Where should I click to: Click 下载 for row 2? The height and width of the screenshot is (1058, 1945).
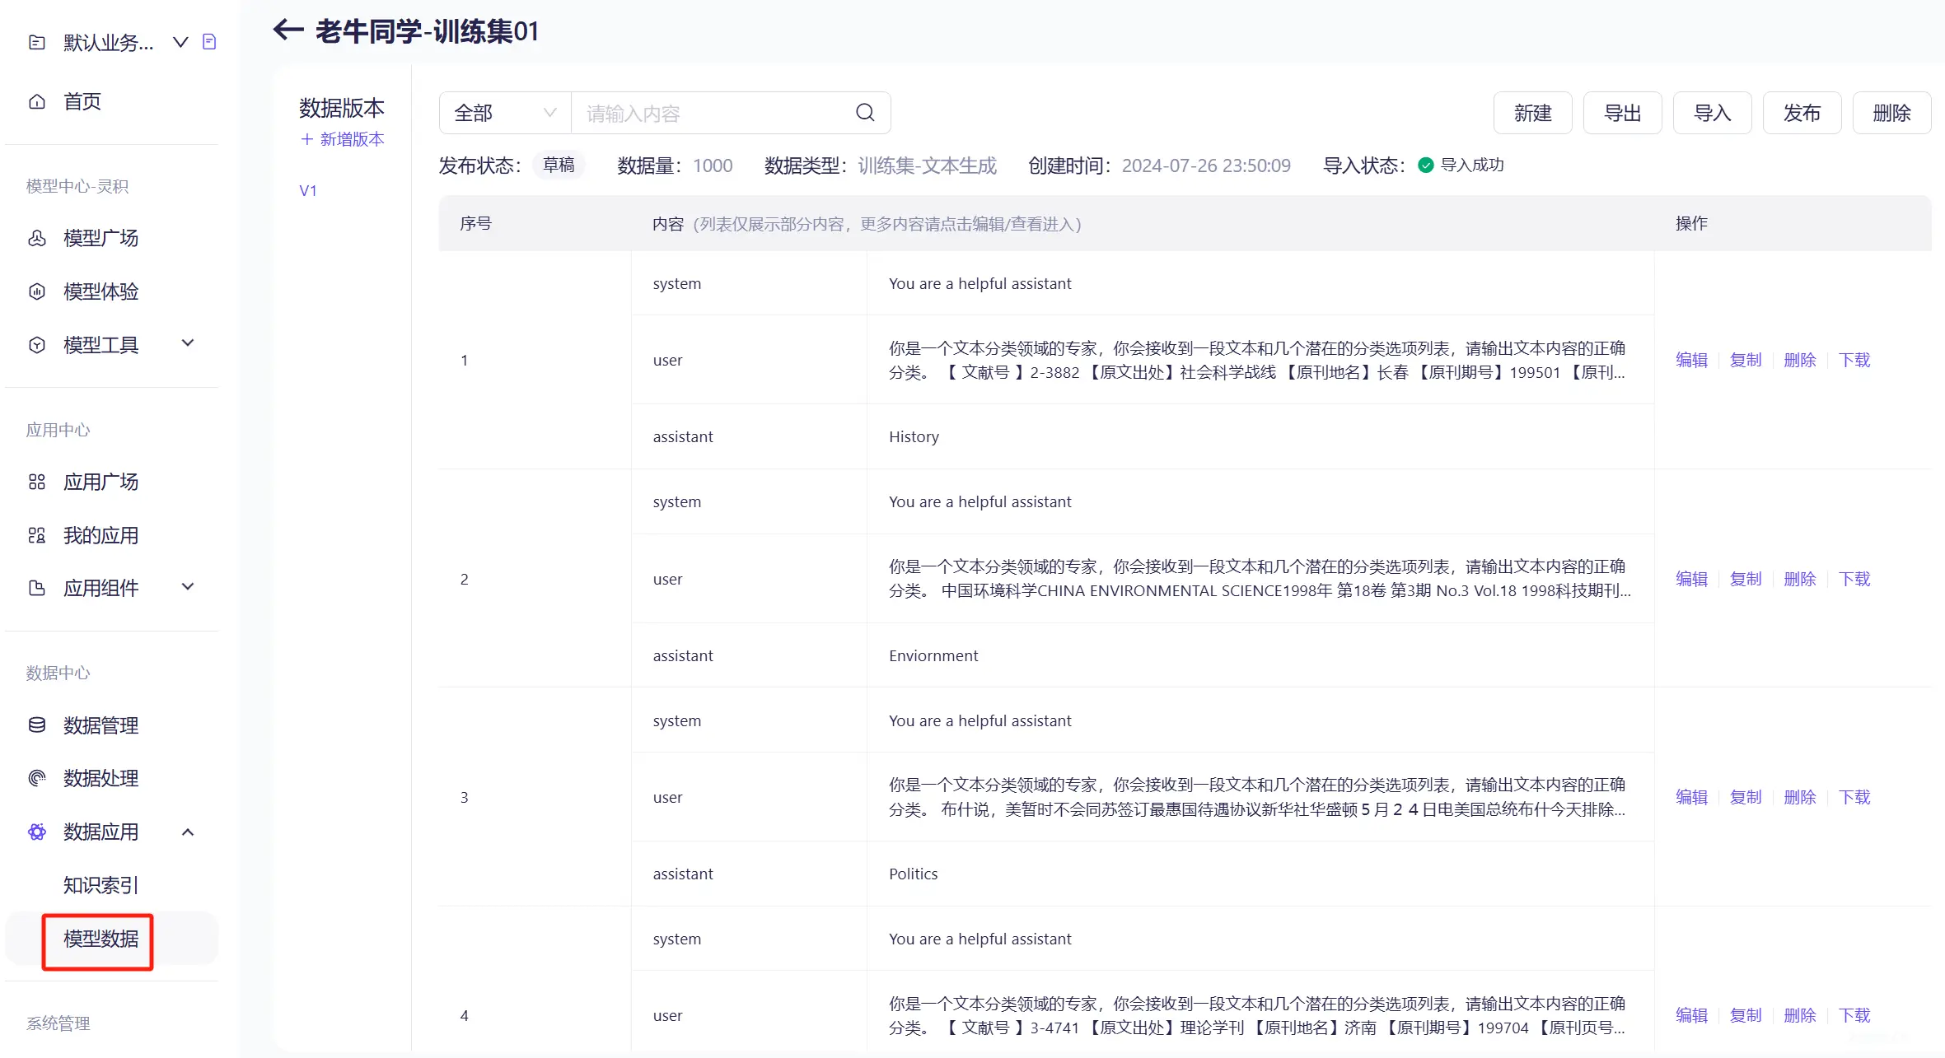pyautogui.click(x=1854, y=579)
